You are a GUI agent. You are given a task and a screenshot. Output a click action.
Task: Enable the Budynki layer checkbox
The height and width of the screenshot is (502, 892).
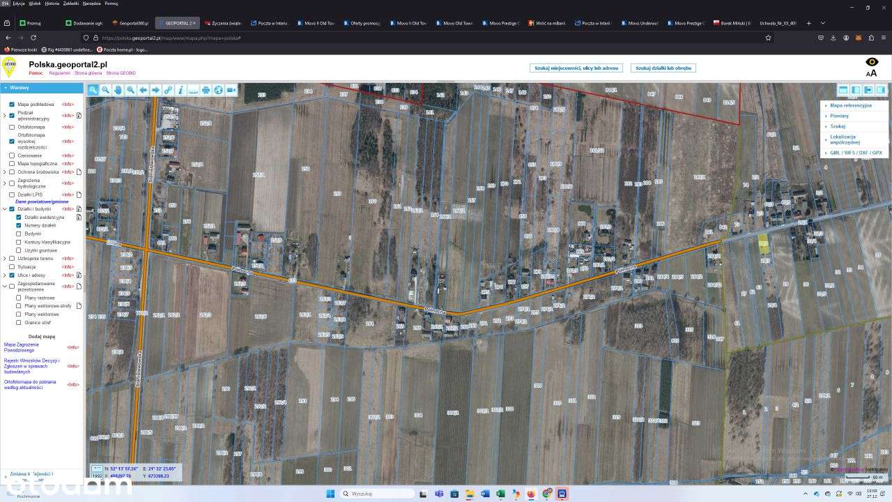[x=19, y=234]
